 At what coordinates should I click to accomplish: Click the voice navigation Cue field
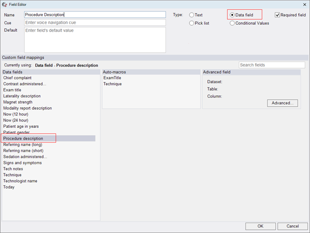coord(94,23)
